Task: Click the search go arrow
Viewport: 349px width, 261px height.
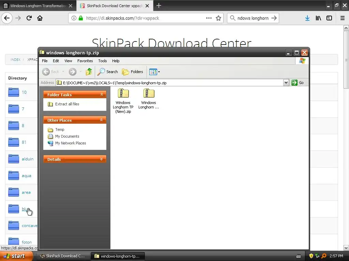Action: pyautogui.click(x=274, y=18)
